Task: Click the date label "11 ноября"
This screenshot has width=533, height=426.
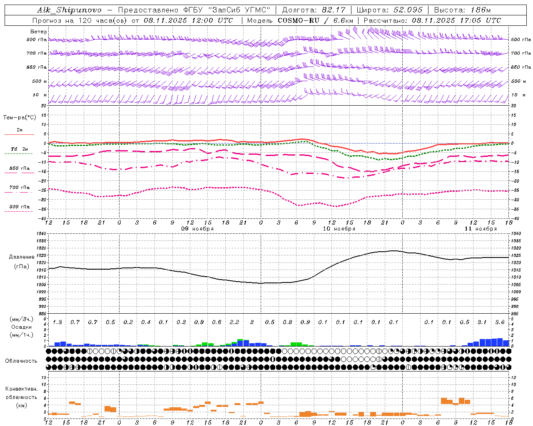Action: [481, 229]
